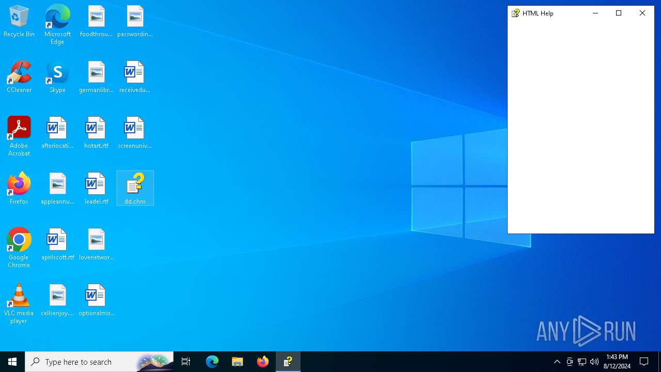Focus the taskbar search box
Screen dimensions: 661x372
(x=99, y=362)
